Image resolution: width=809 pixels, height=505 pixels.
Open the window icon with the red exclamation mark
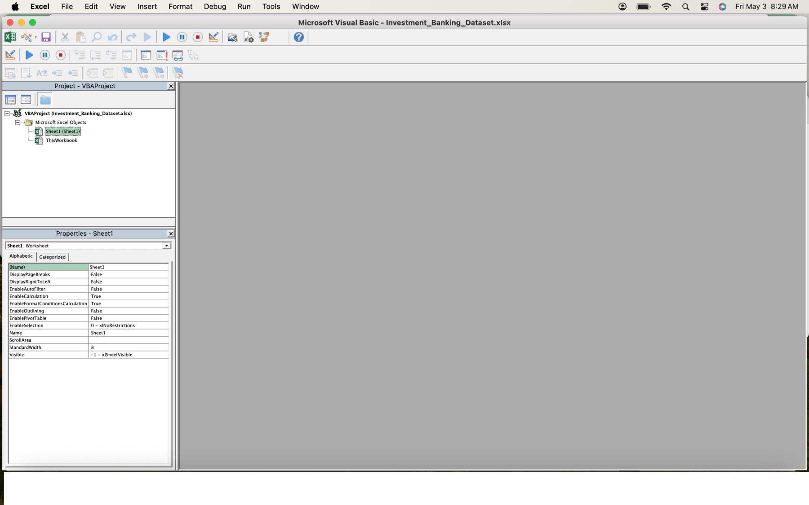[x=162, y=55]
